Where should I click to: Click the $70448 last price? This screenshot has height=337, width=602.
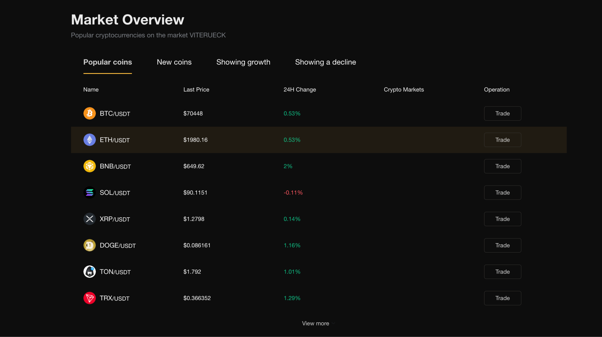click(x=193, y=114)
